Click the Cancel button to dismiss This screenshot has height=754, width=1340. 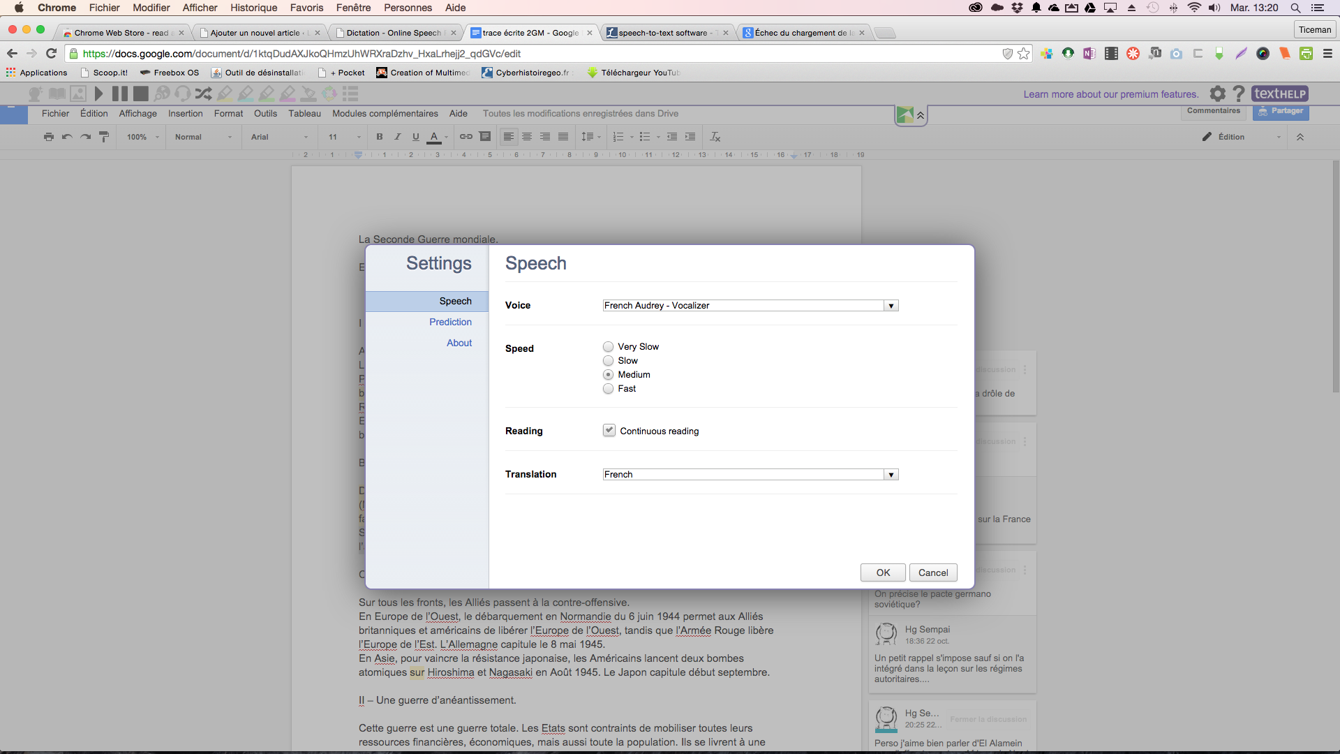933,572
